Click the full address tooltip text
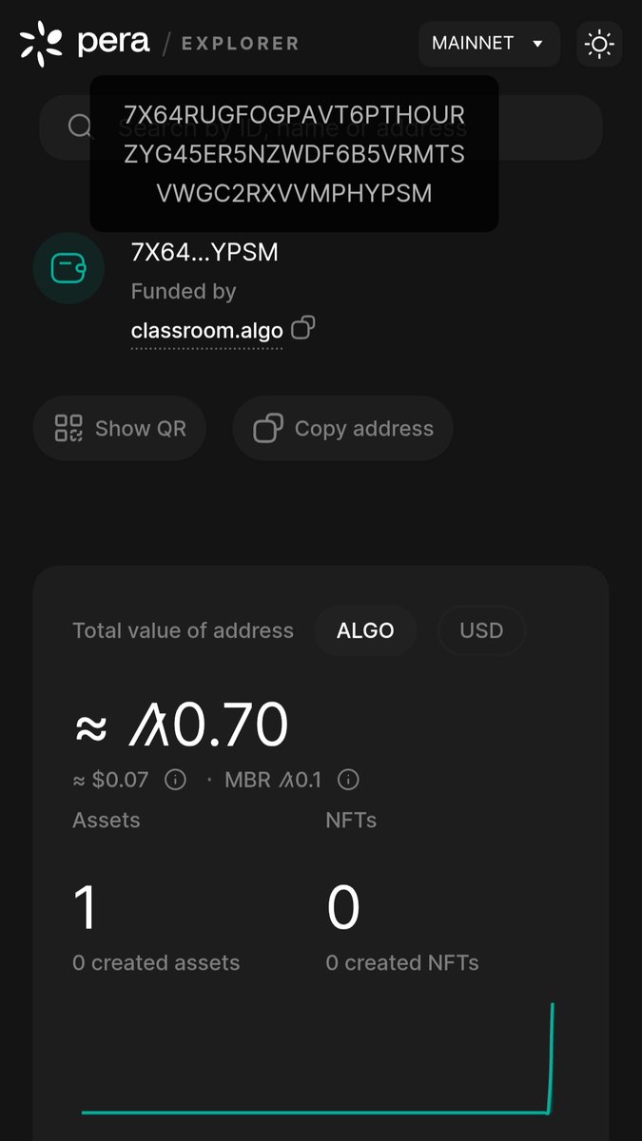Screen dimensions: 642x1141 click(295, 154)
